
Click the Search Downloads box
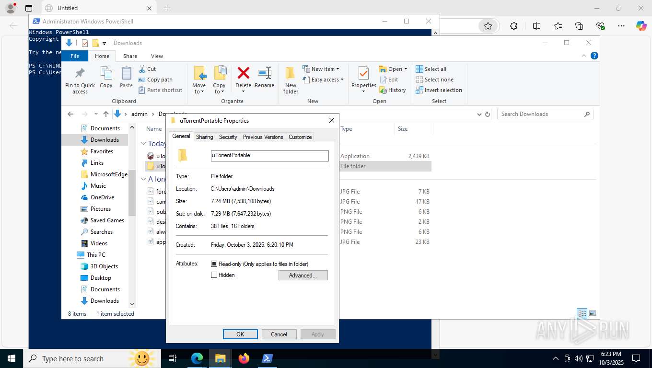point(546,114)
